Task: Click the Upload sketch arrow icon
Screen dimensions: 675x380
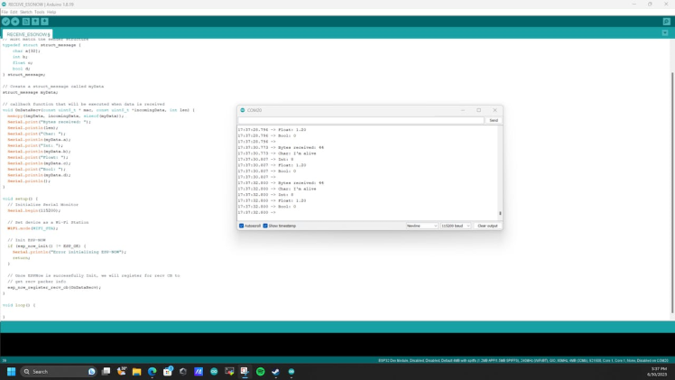Action: 15,22
